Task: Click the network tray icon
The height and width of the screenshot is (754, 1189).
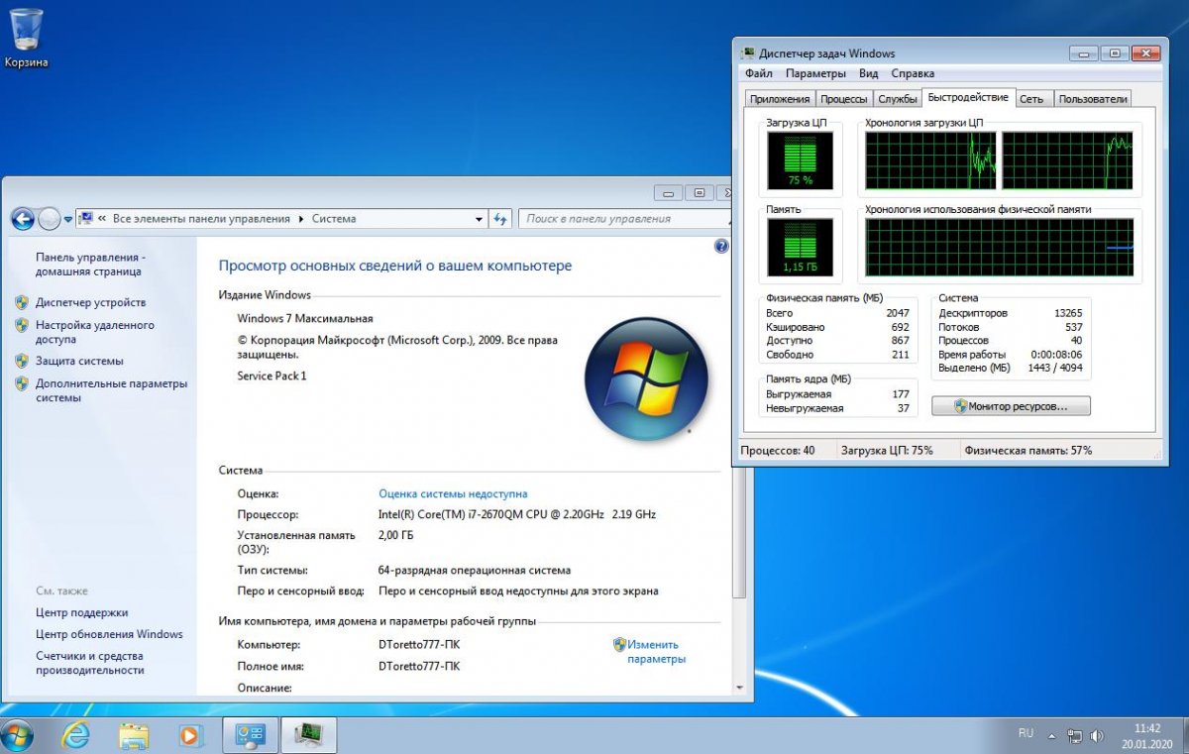Action: tap(1075, 736)
